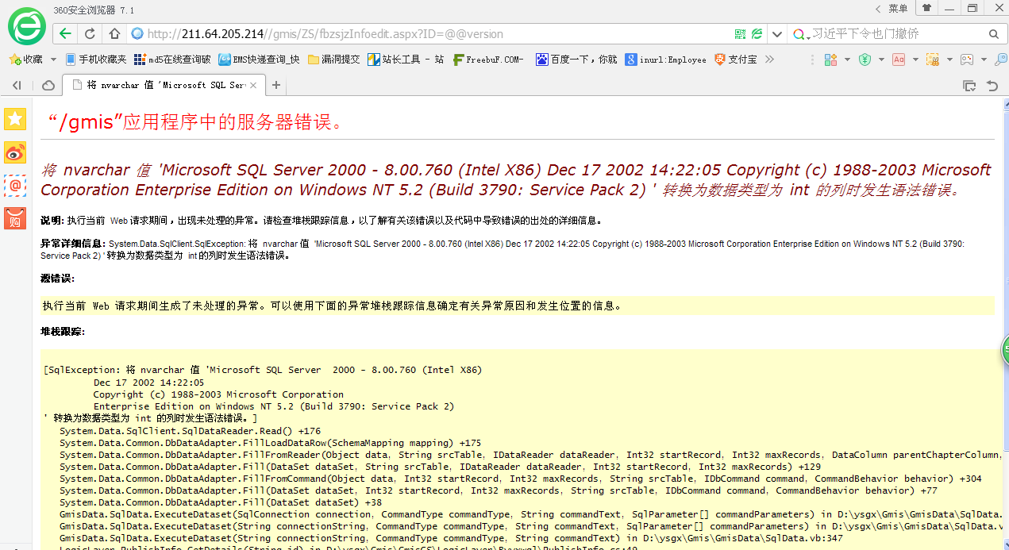Reload the current page

pos(90,34)
